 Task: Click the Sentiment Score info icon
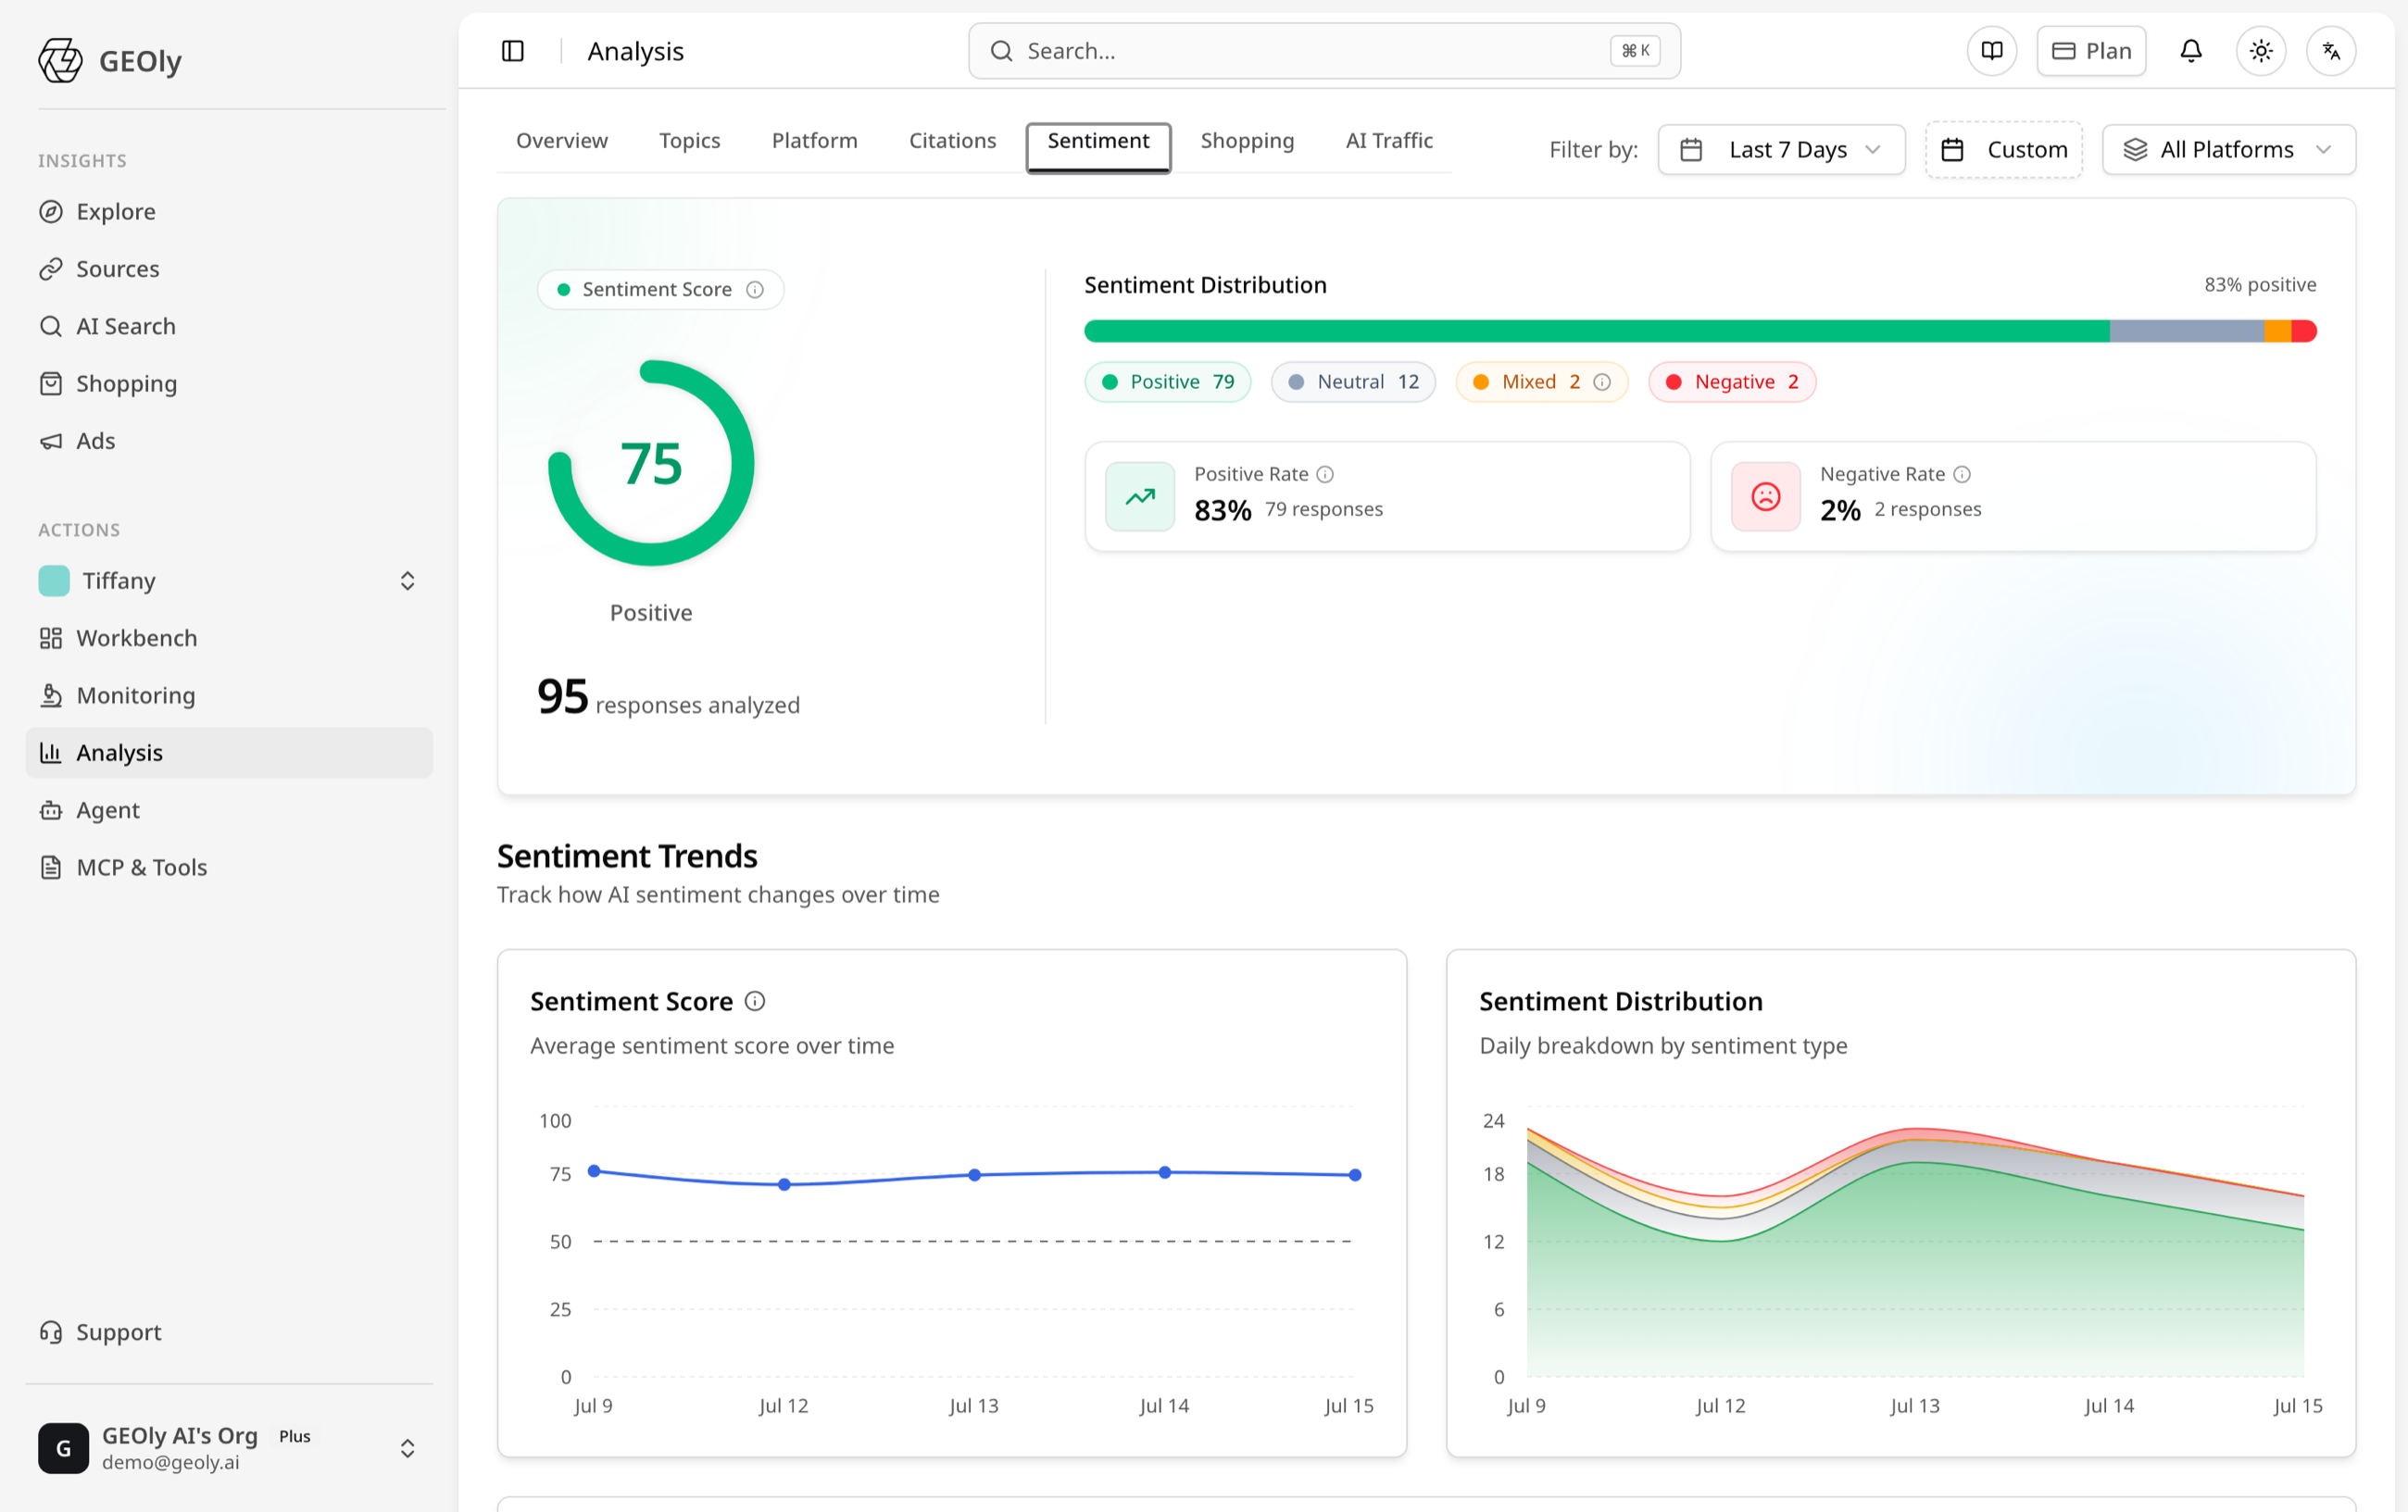[755, 290]
